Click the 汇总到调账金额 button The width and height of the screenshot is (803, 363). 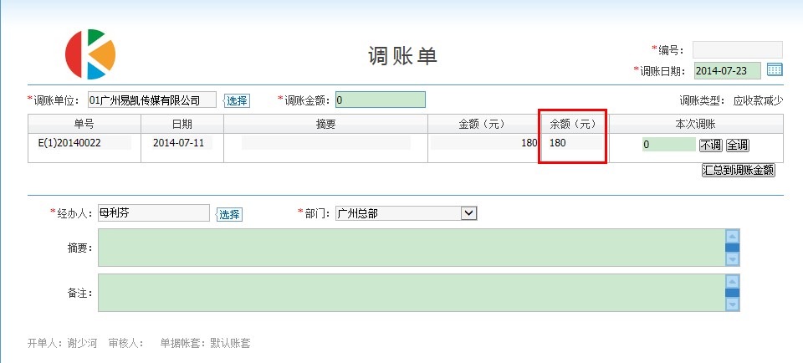pyautogui.click(x=739, y=170)
